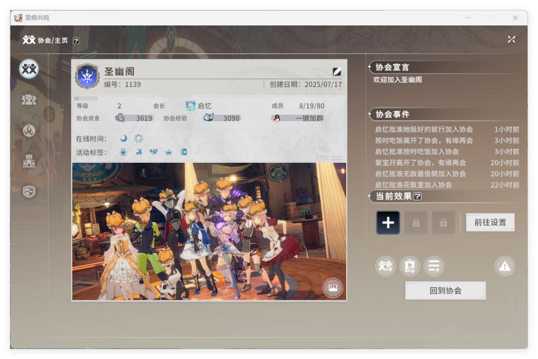Screen dimensions: 538x359
Task: Open the castle building sidebar icon
Action: point(29,161)
